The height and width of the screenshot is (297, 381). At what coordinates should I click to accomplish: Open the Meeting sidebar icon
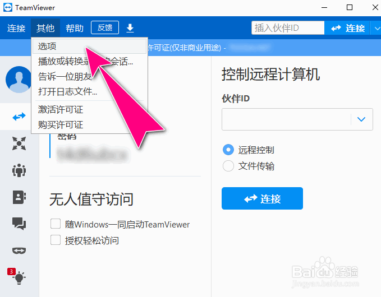pos(19,170)
